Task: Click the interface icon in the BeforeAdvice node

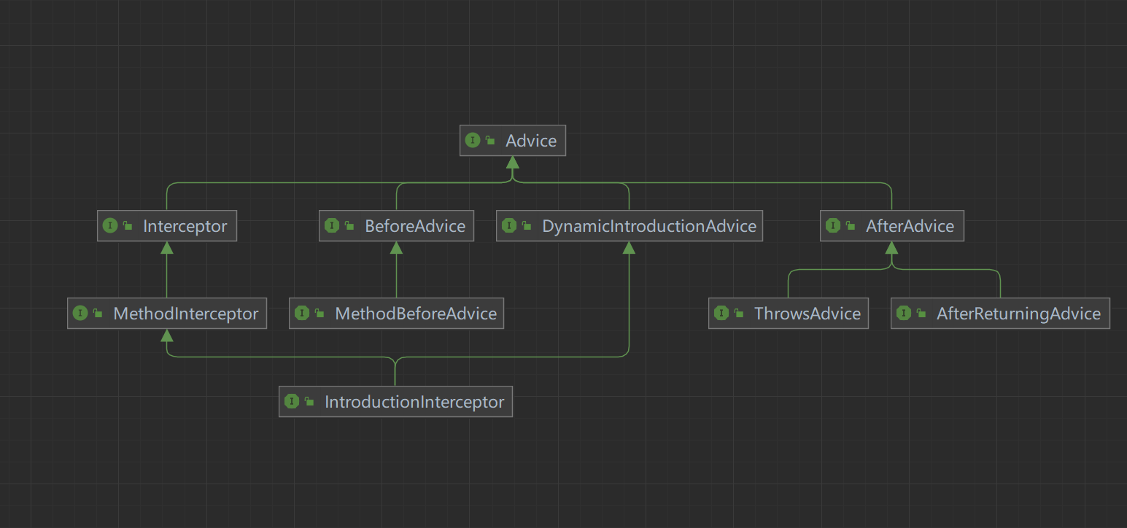Action: pyautogui.click(x=332, y=226)
